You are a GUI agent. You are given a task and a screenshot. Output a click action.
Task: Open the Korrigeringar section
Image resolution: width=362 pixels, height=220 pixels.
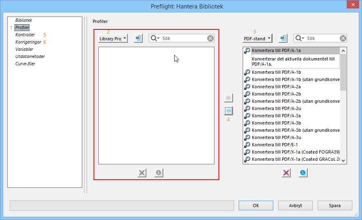coord(28,42)
